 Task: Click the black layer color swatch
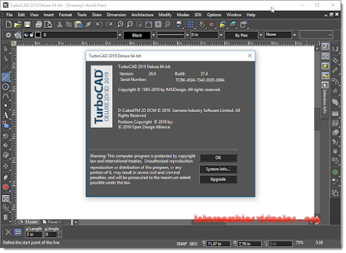point(38,35)
